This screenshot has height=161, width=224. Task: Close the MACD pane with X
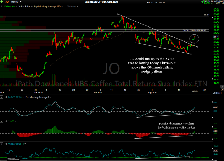click(x=1, y=97)
